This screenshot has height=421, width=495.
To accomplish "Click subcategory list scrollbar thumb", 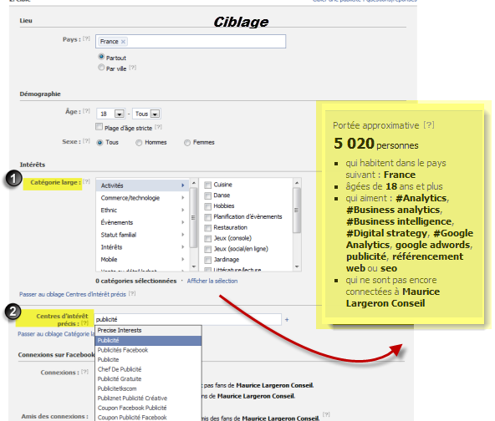I will click(297, 210).
